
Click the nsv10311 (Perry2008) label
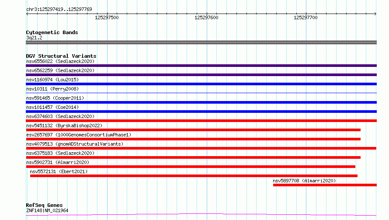pos(52,89)
